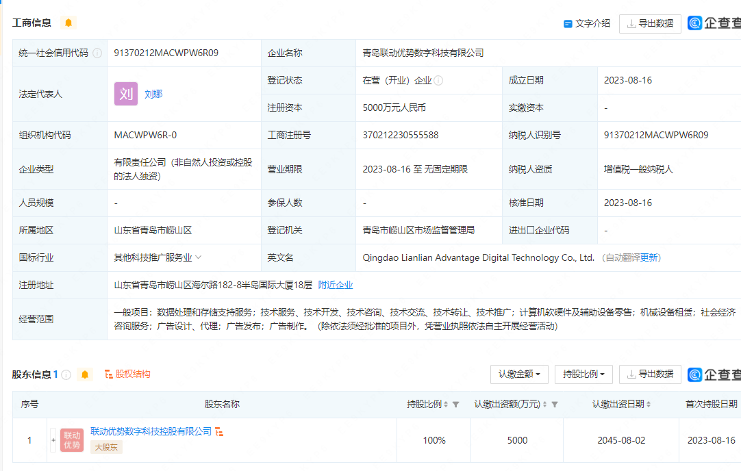Click shareholding percentage 100% cell
Viewport: 741px width, 471px height.
tap(434, 440)
